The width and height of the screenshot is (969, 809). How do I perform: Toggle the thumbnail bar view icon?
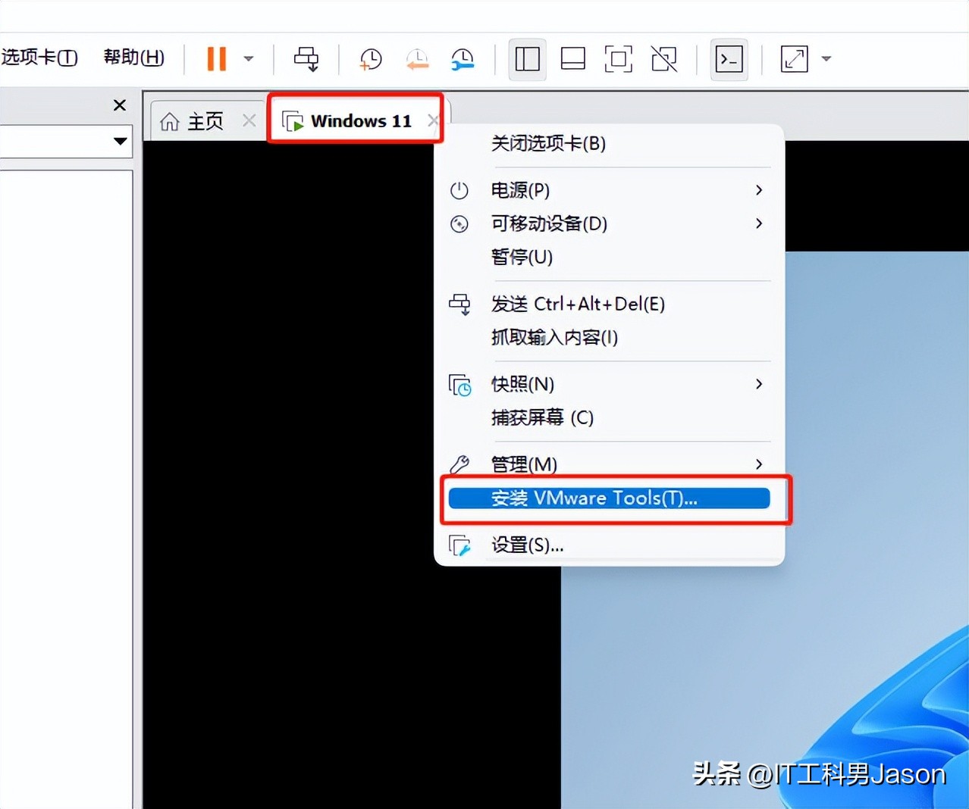click(572, 58)
